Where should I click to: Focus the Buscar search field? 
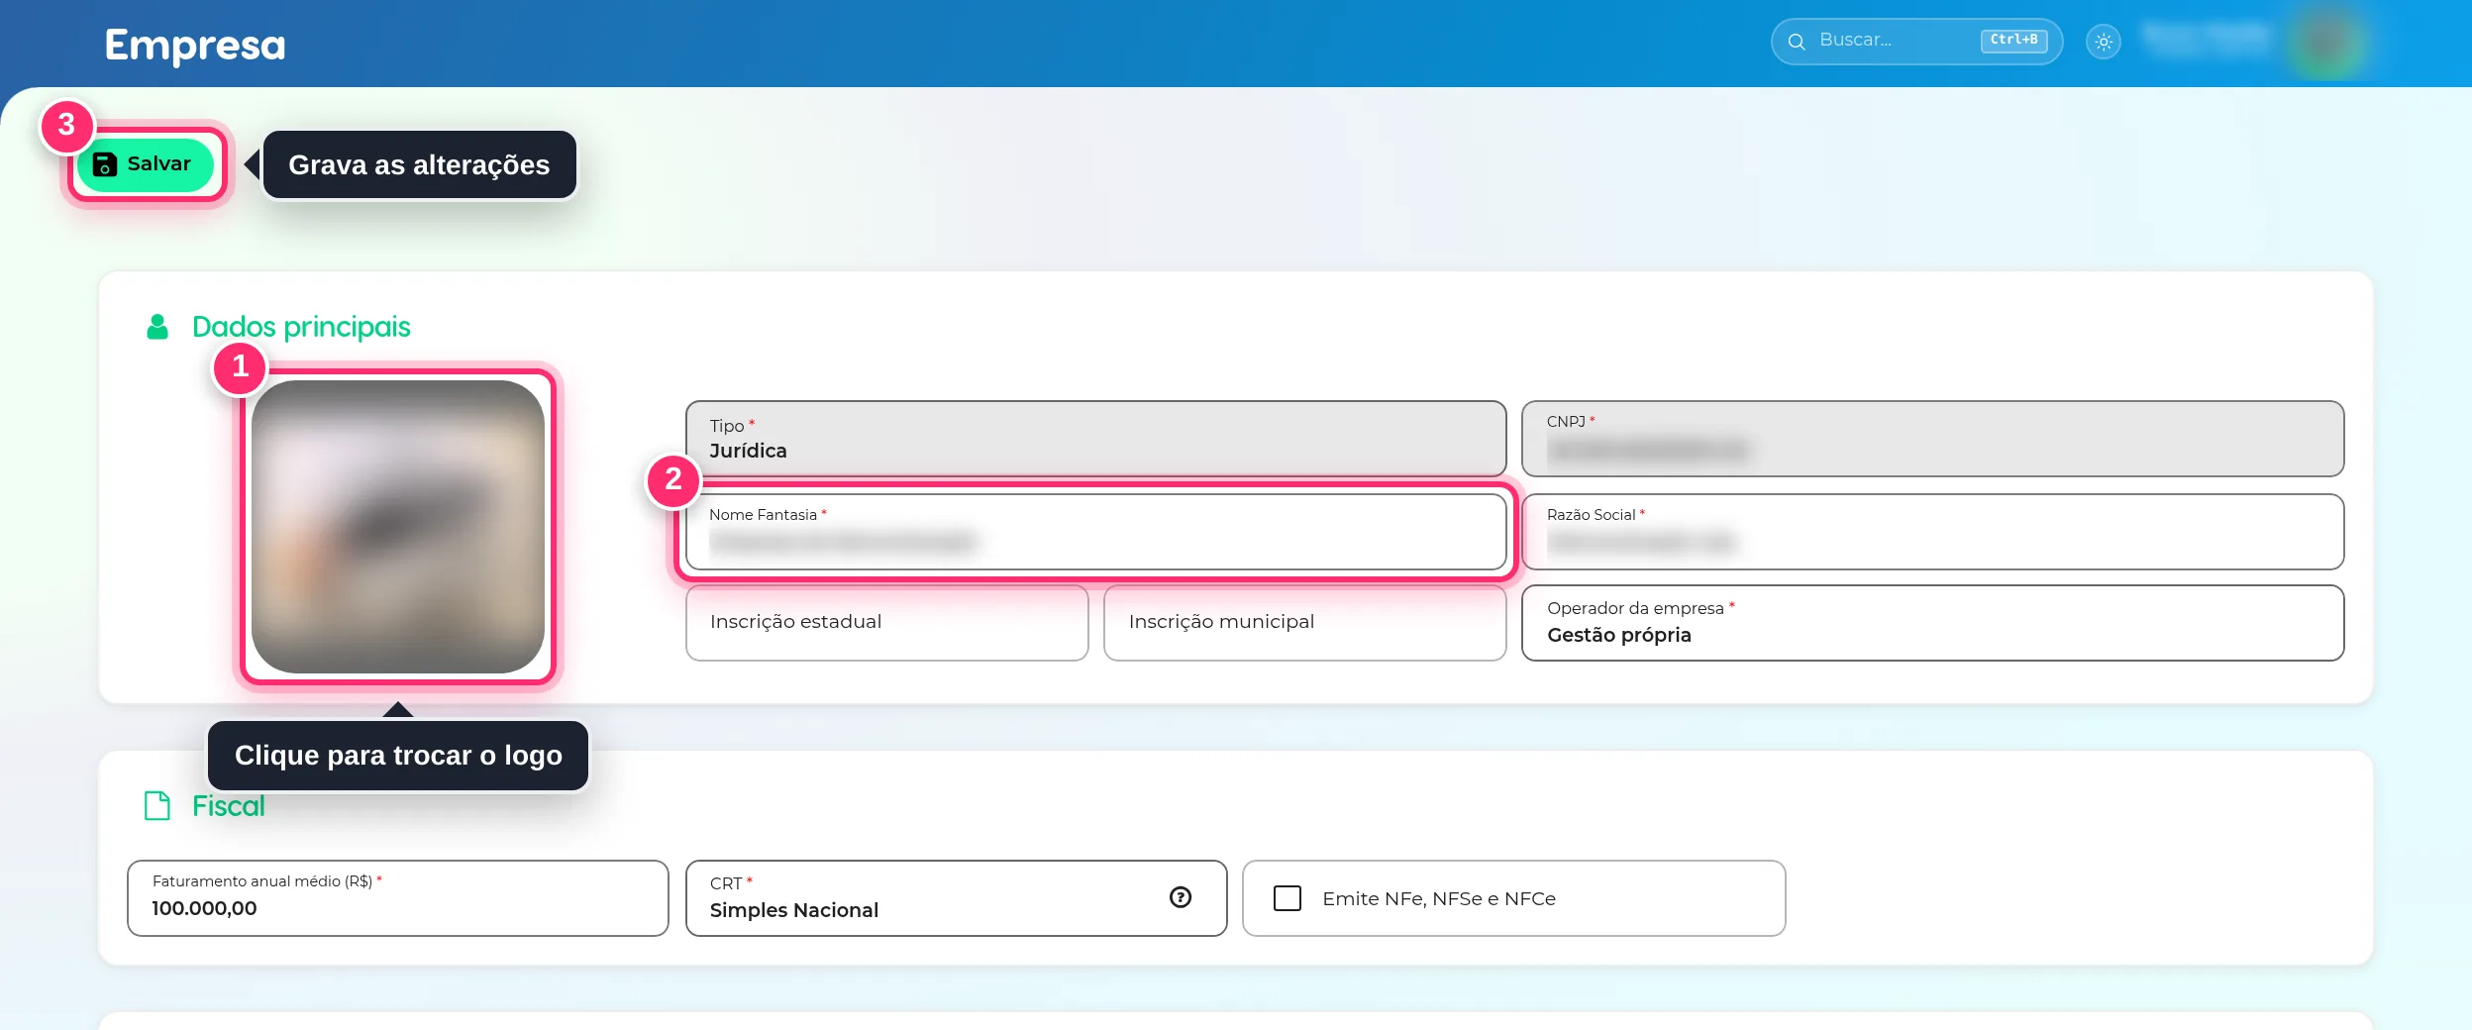(x=1915, y=42)
